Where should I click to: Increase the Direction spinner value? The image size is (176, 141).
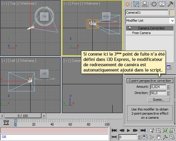168,92
